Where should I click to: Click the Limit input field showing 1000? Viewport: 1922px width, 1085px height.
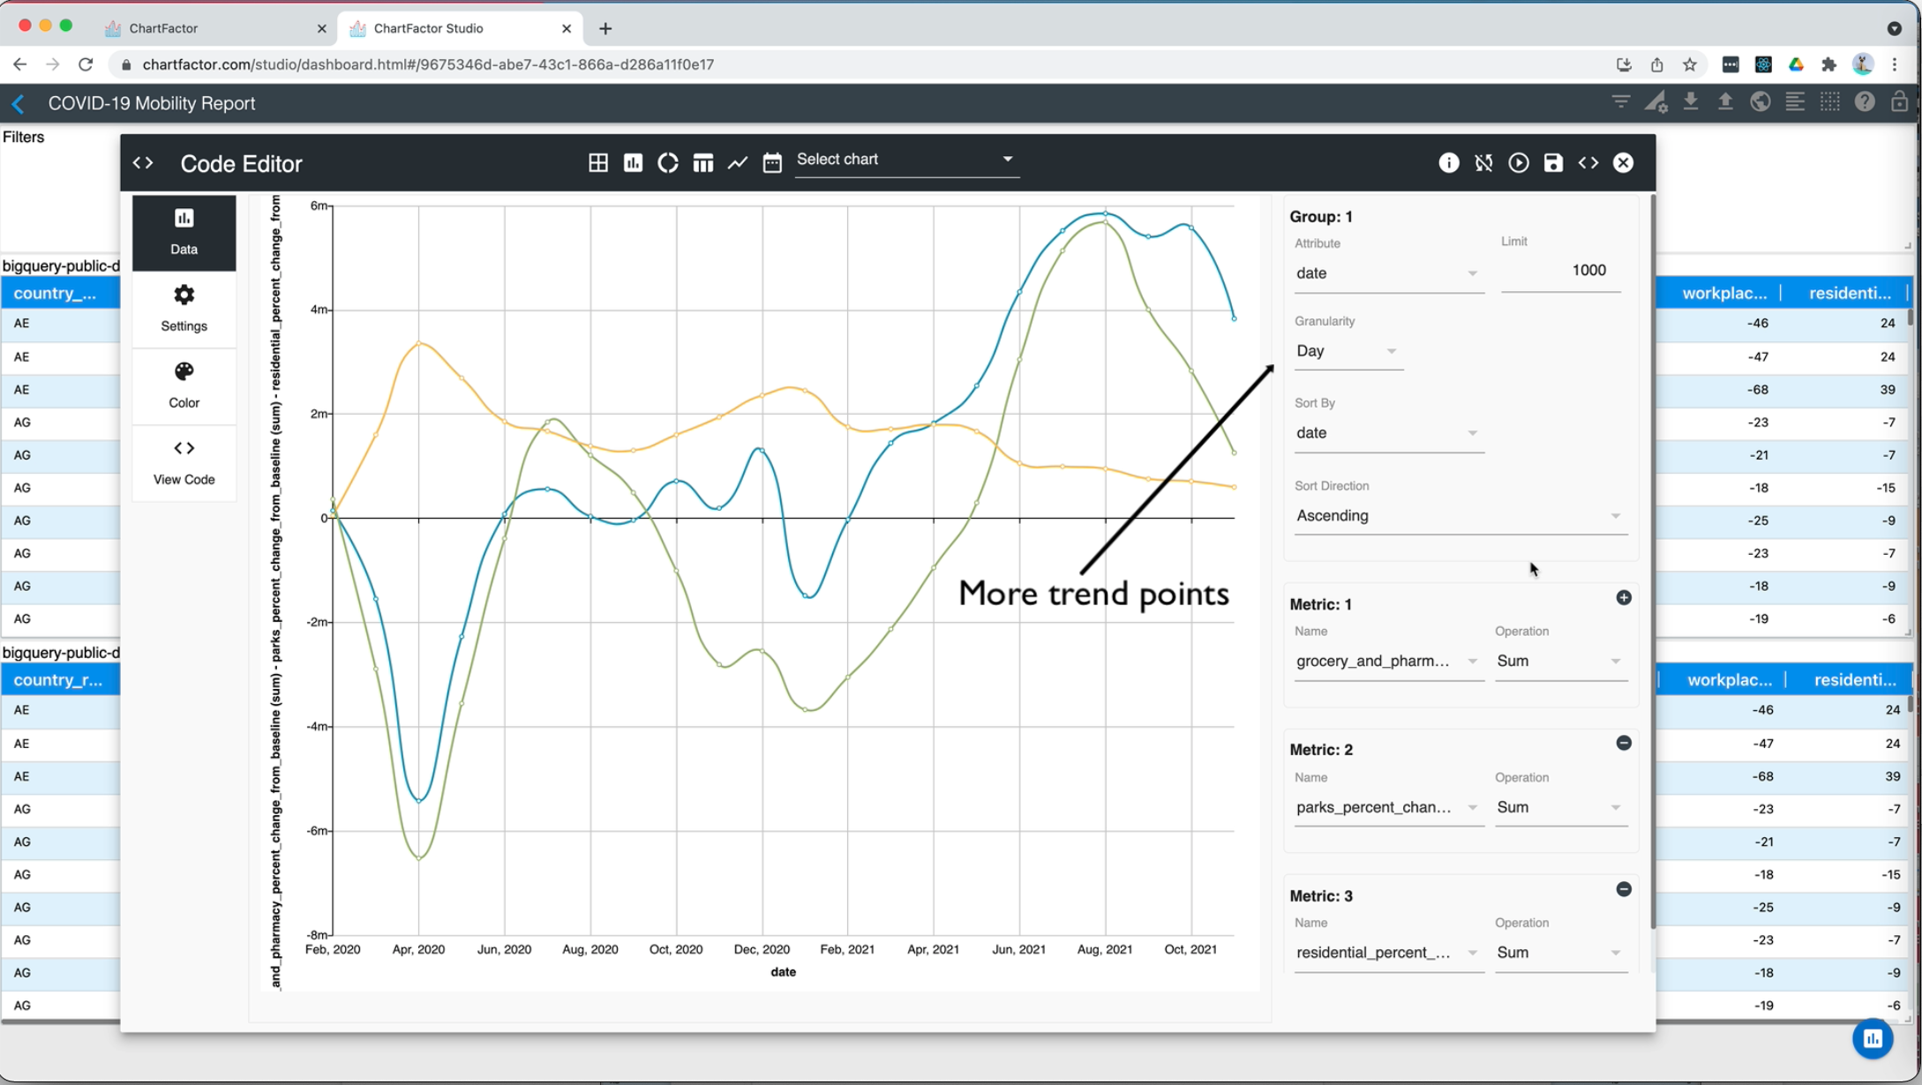click(x=1560, y=271)
